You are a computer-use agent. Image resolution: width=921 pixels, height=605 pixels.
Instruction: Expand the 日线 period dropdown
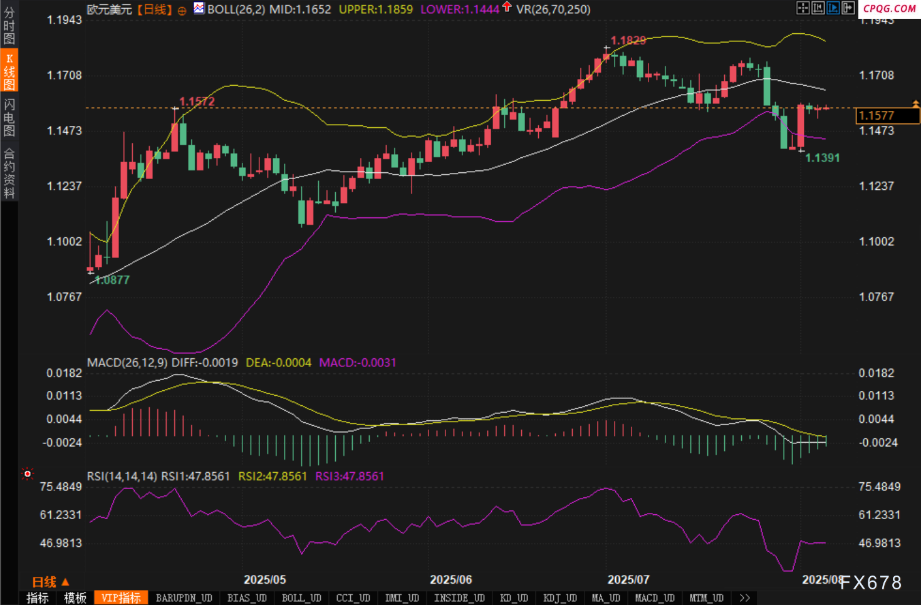coord(51,582)
